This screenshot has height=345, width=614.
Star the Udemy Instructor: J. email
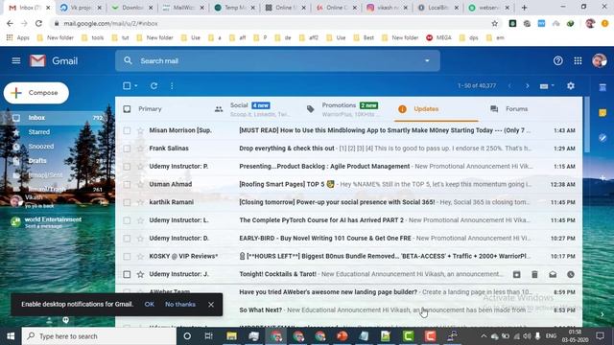[140, 274]
